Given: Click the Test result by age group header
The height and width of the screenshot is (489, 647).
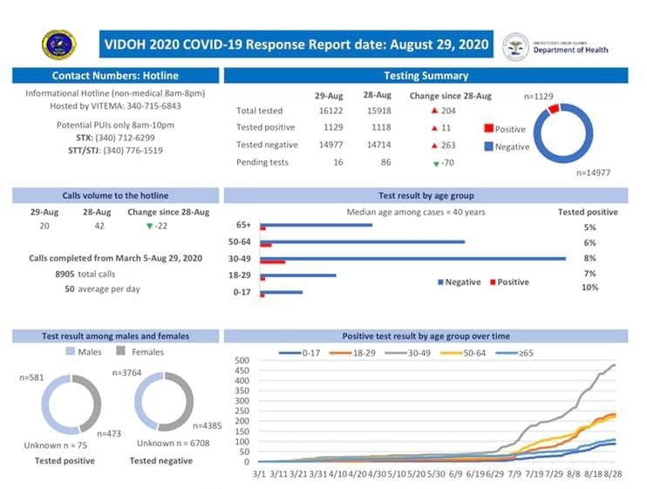Looking at the screenshot, I should click(426, 195).
